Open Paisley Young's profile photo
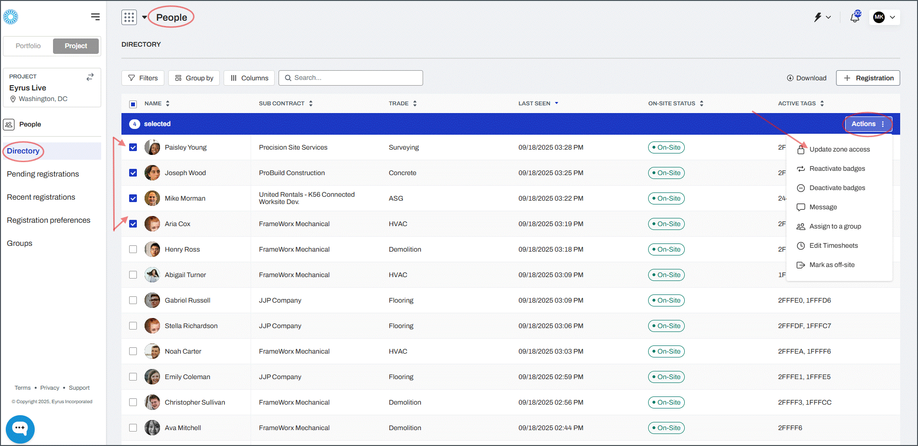This screenshot has height=446, width=918. pyautogui.click(x=152, y=147)
